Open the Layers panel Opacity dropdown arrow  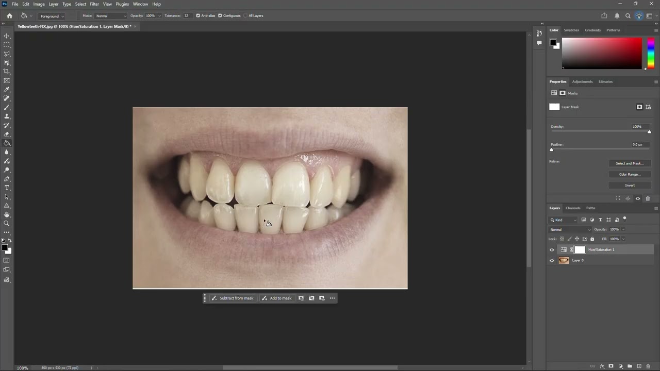[x=623, y=229]
